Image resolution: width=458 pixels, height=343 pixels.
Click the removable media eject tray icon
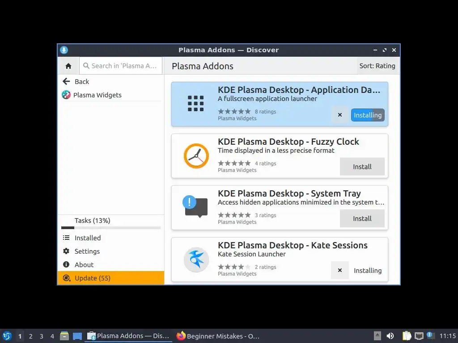(377, 336)
